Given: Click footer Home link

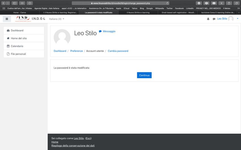Looking at the screenshot, I should tap(55, 142).
